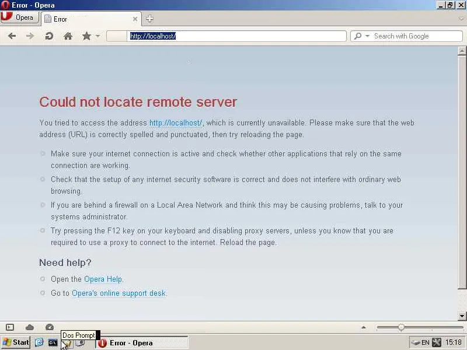Click page scrollbar up arrow
The image size is (467, 350).
(x=462, y=51)
